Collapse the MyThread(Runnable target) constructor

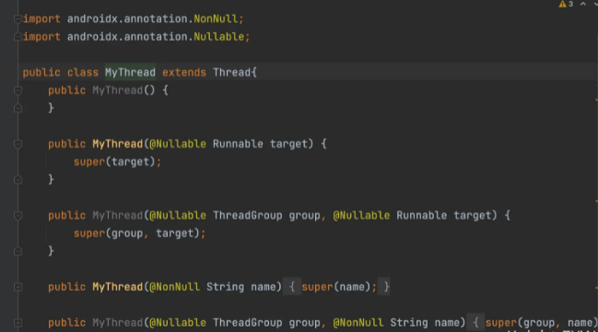click(18, 144)
